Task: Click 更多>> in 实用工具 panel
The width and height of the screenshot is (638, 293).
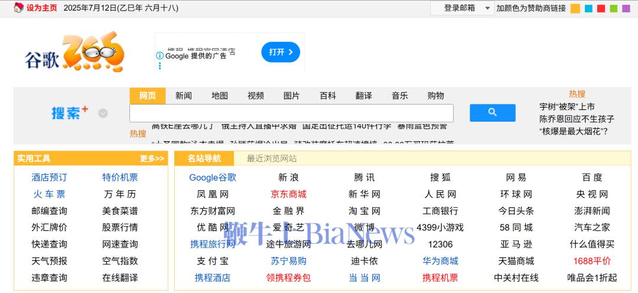Action: 152,159
